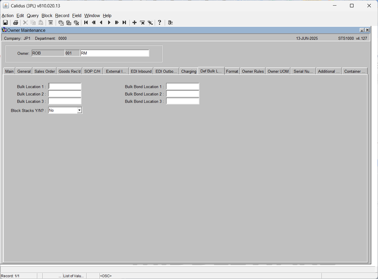This screenshot has height=279, width=378.
Task: Click the Clear Record eraser icon
Action: (150, 23)
